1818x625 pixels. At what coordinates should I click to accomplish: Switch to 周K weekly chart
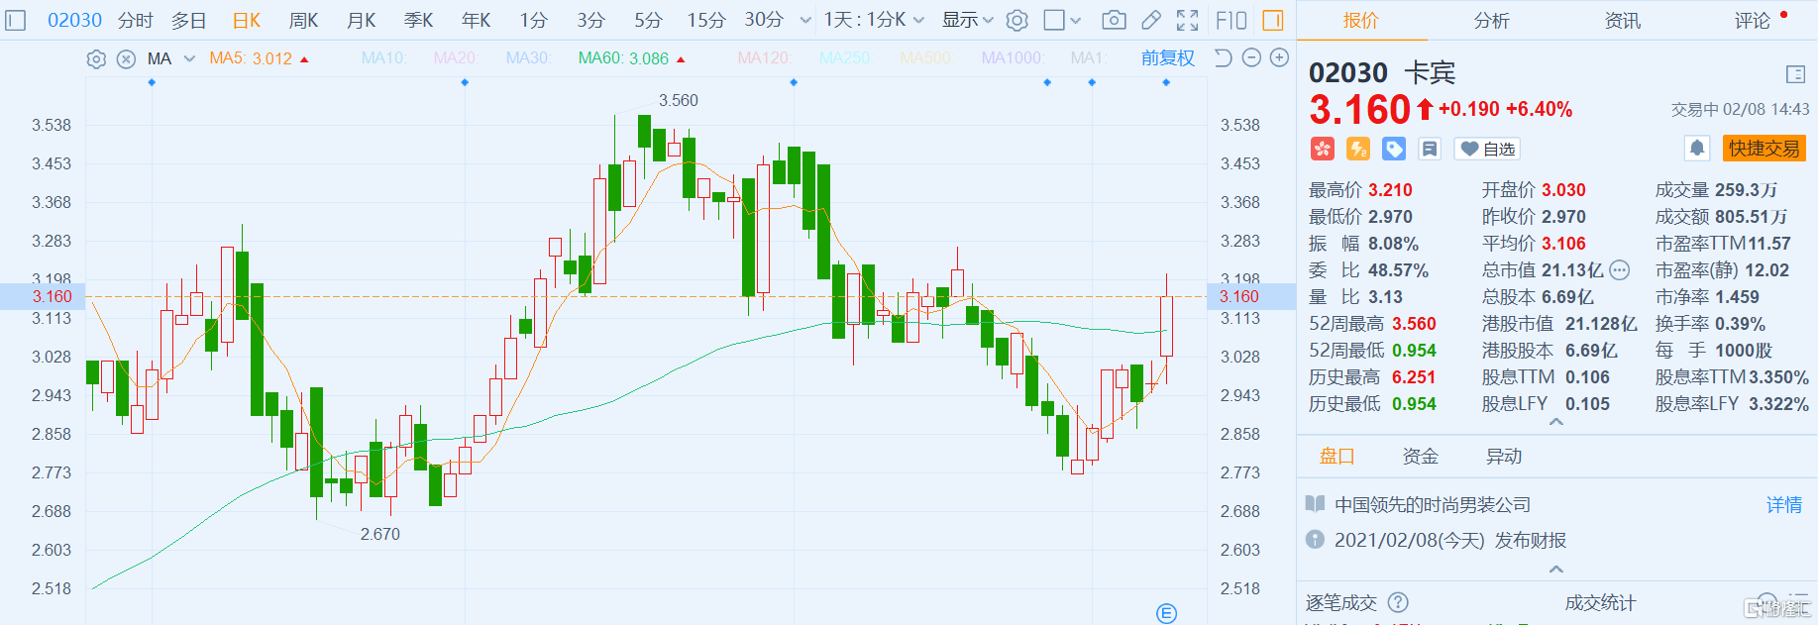tap(303, 20)
